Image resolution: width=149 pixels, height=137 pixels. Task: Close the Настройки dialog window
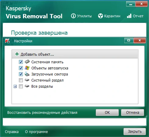click(x=140, y=40)
